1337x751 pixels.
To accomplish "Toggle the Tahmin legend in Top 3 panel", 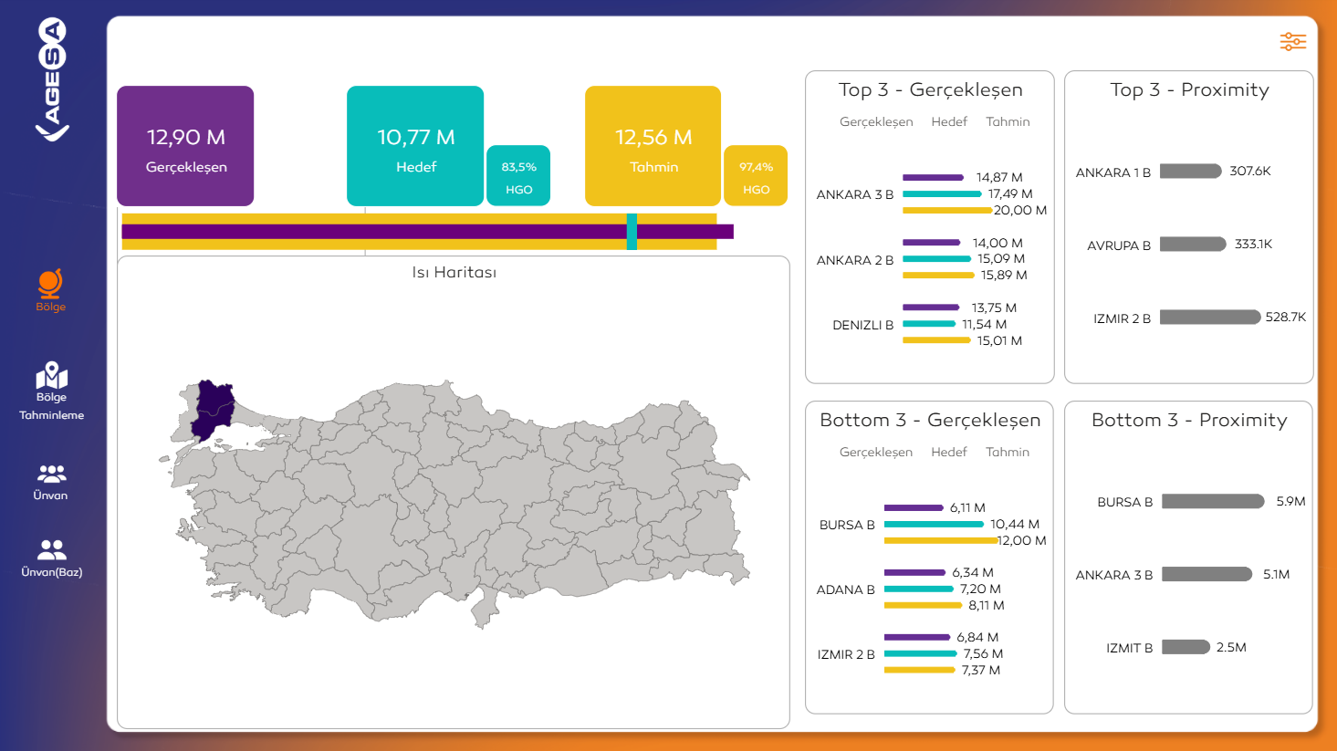I will point(1008,120).
